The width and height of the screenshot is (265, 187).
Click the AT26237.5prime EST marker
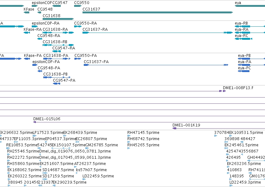(75, 167)
